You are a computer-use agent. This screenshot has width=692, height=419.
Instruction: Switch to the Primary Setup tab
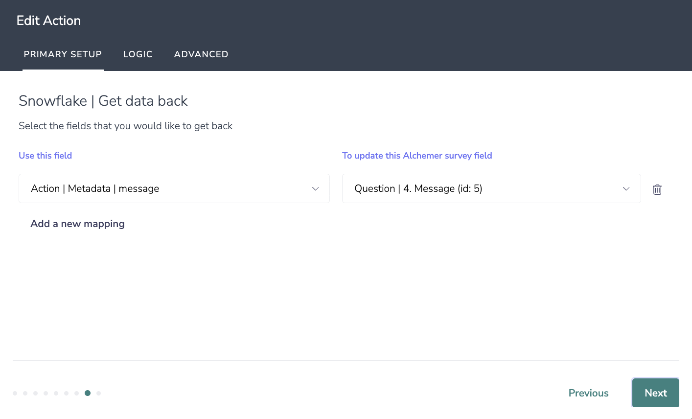(63, 54)
